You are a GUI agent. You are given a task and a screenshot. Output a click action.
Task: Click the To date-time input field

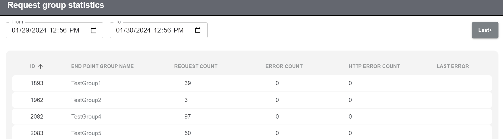150,30
